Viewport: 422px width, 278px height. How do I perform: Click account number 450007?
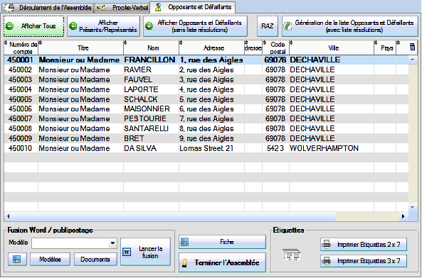click(20, 118)
